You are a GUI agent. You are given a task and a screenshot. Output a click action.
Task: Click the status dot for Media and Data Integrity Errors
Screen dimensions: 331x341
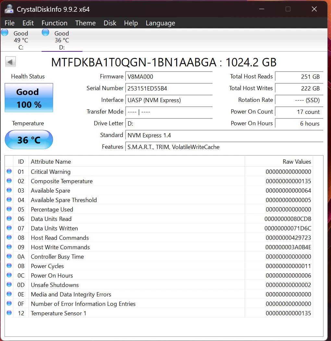pos(9,294)
